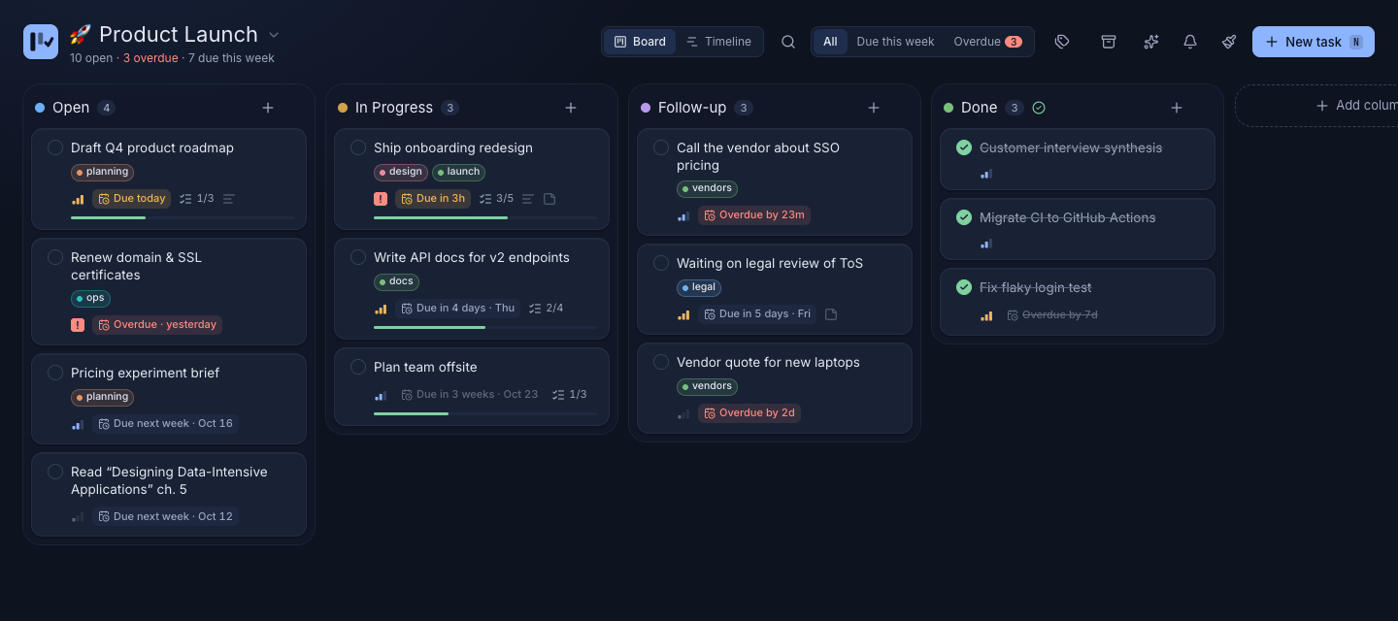This screenshot has height=621, width=1398.
Task: Add a task to Follow-up column
Action: coord(874,108)
